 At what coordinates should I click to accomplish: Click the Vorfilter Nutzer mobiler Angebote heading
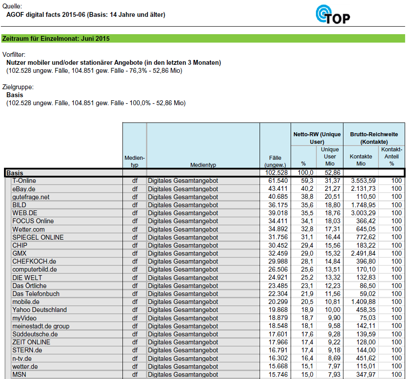[x=114, y=63]
